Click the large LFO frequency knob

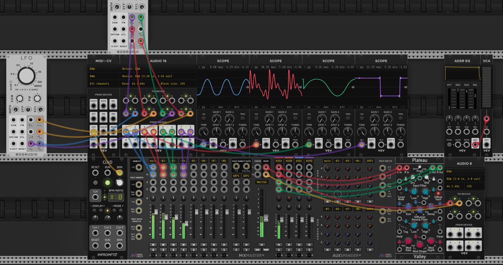27,76
